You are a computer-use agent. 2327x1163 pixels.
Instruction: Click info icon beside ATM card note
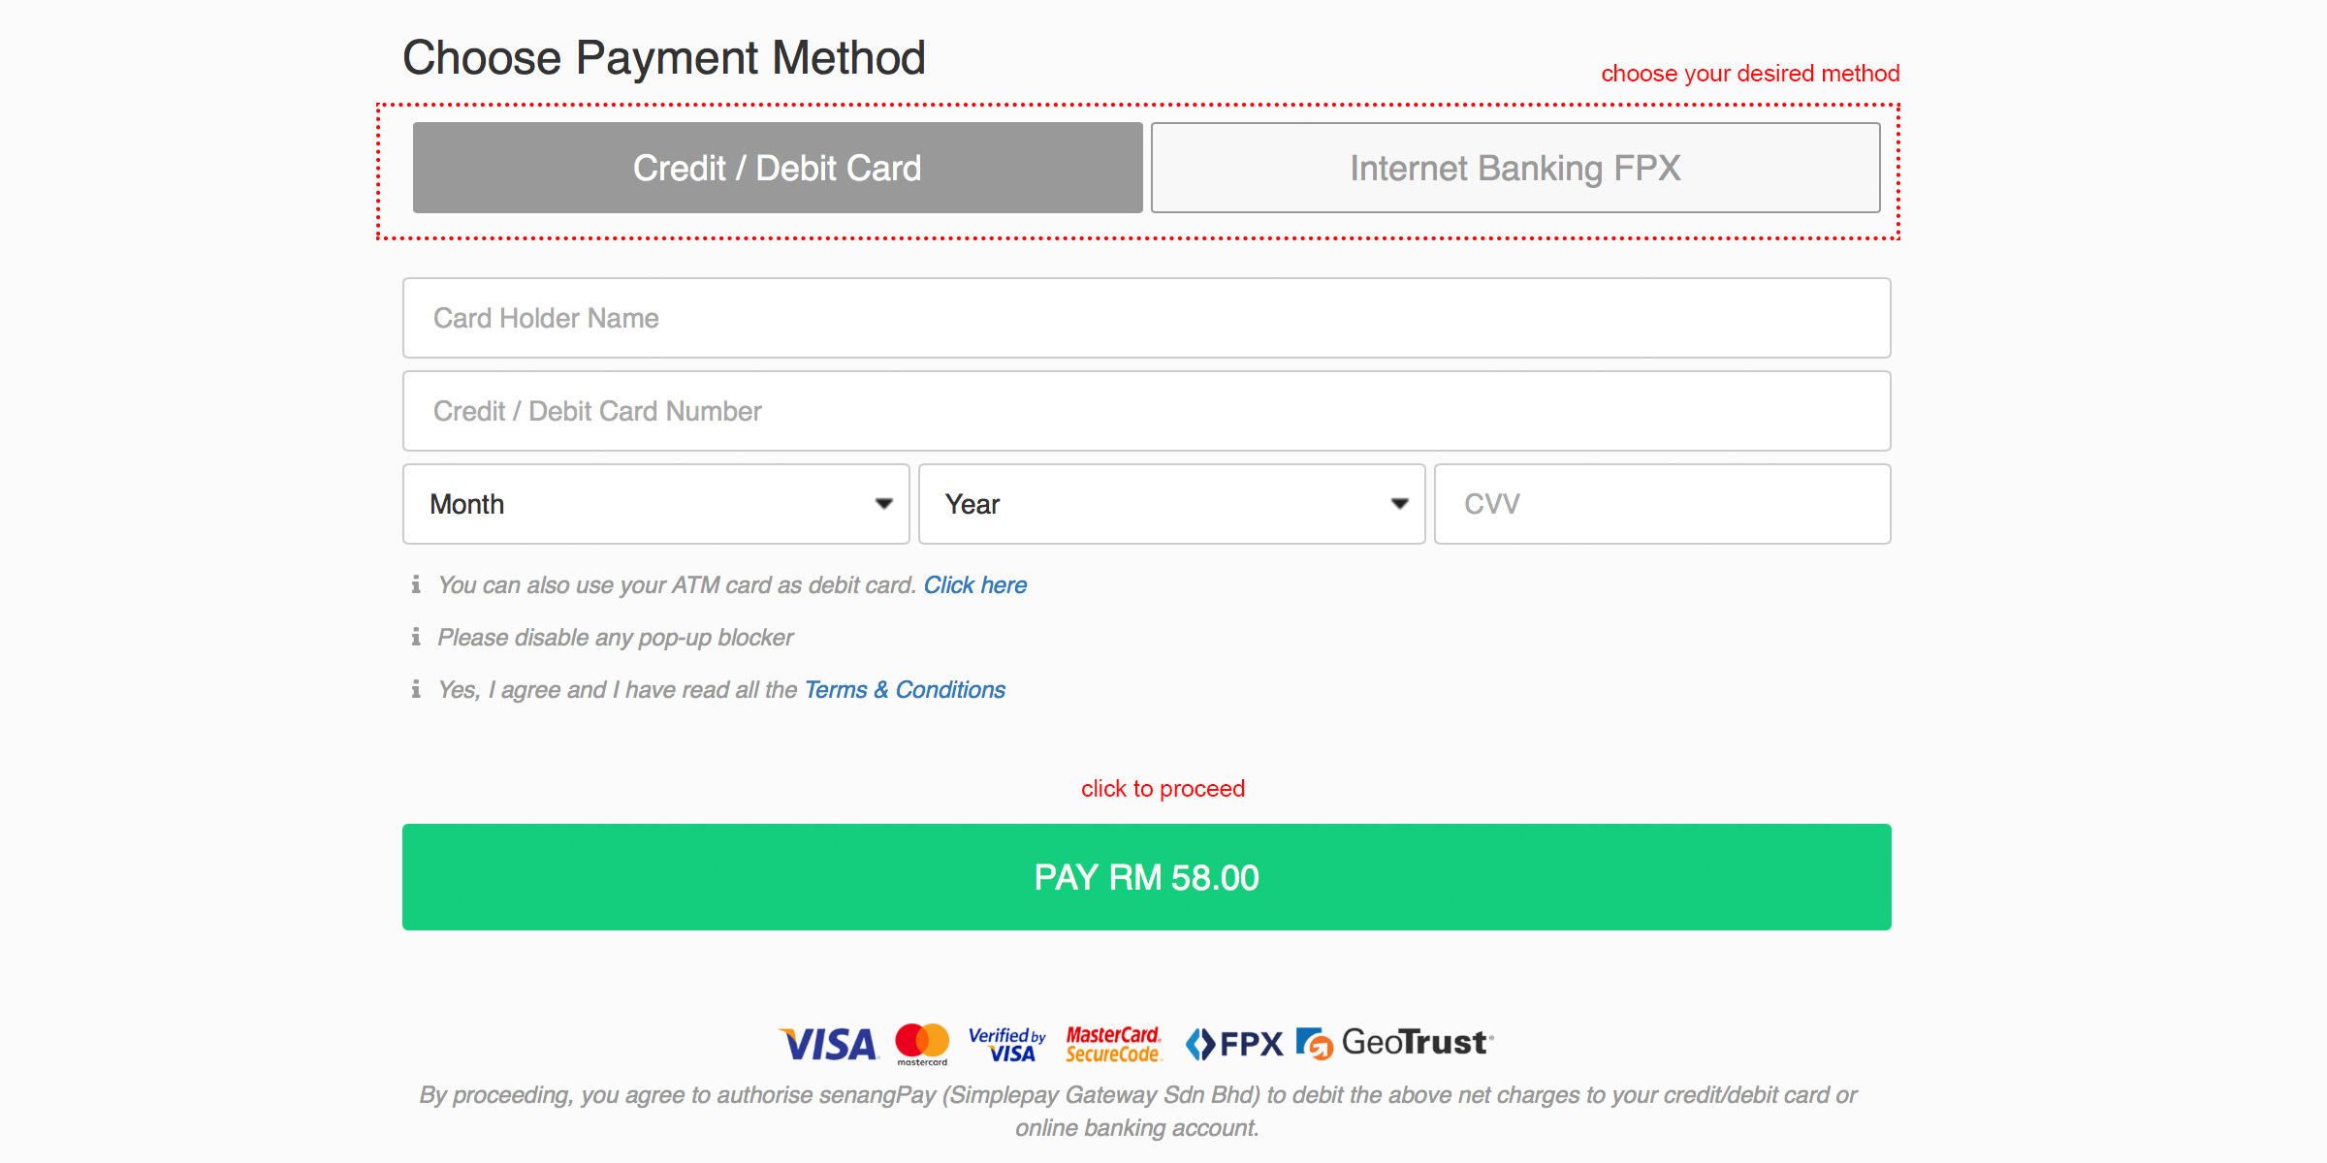[x=416, y=584]
